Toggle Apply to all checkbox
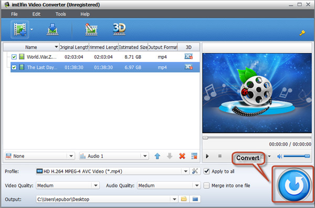 coord(206,171)
